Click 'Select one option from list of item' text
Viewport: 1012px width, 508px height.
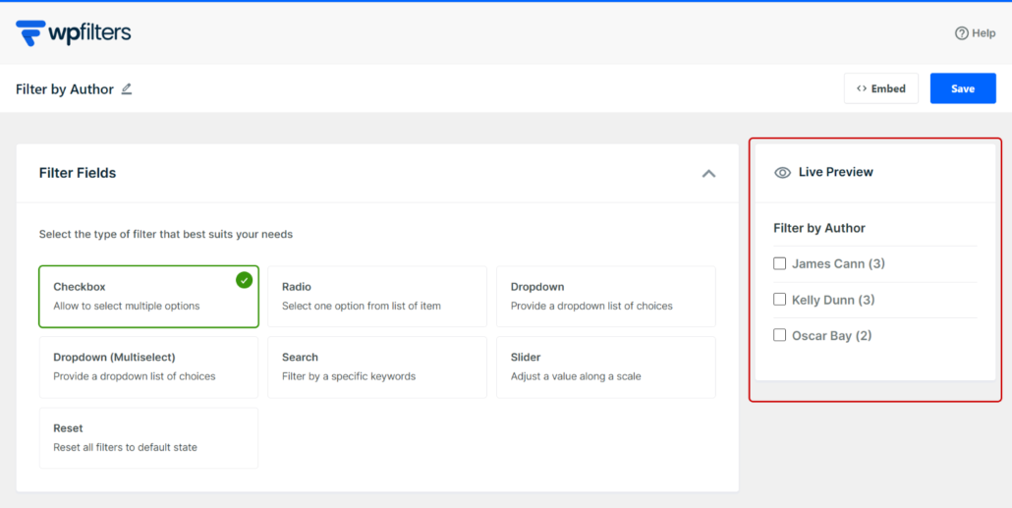tap(362, 306)
